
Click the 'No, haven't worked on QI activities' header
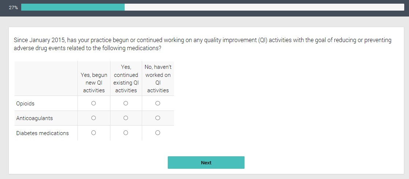pos(158,79)
